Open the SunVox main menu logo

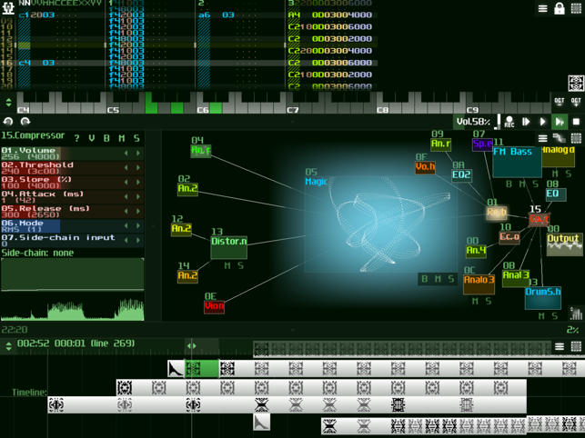point(8,7)
